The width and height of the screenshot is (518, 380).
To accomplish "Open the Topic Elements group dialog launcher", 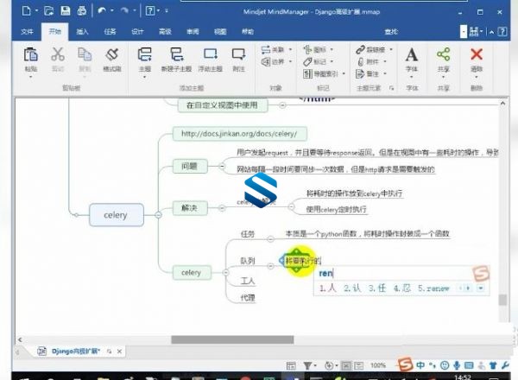I will [x=391, y=88].
